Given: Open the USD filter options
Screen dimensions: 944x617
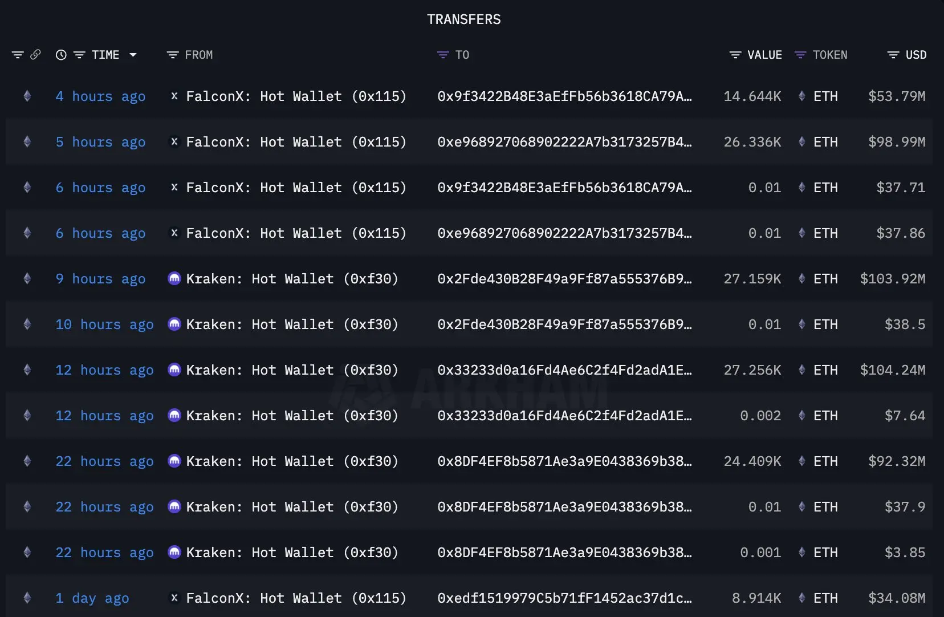Looking at the screenshot, I should [893, 55].
